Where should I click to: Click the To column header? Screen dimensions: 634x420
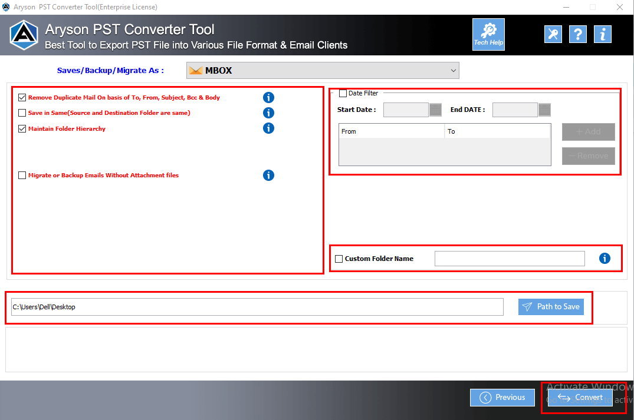497,131
